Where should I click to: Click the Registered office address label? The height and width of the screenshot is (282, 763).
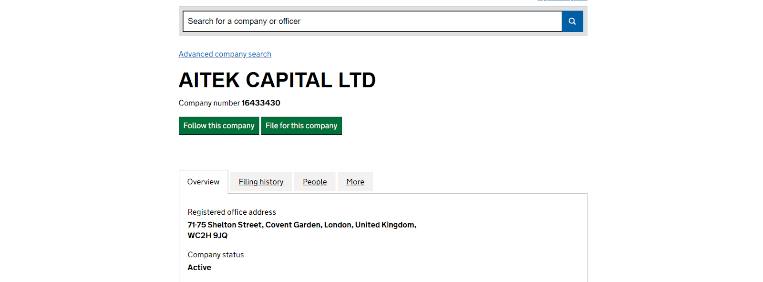point(232,212)
